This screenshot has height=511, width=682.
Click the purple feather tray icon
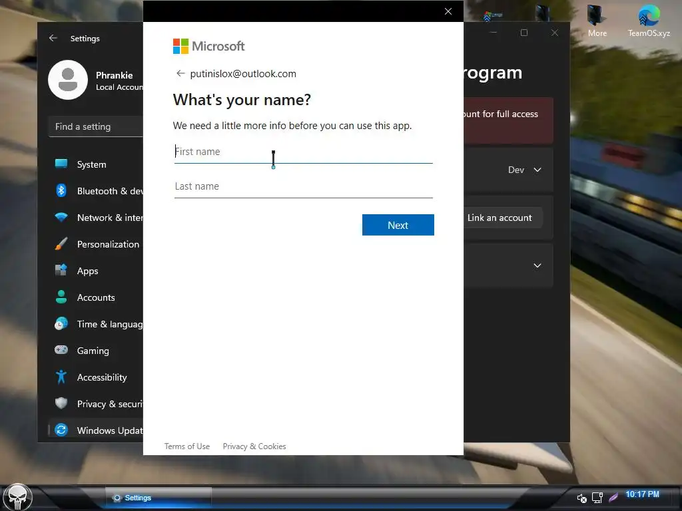coord(613,497)
